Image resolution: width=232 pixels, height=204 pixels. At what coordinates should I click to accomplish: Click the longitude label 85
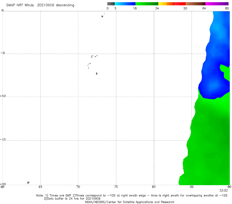point(192,187)
